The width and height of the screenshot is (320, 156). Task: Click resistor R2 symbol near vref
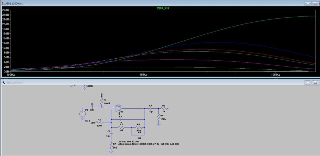click(x=99, y=123)
